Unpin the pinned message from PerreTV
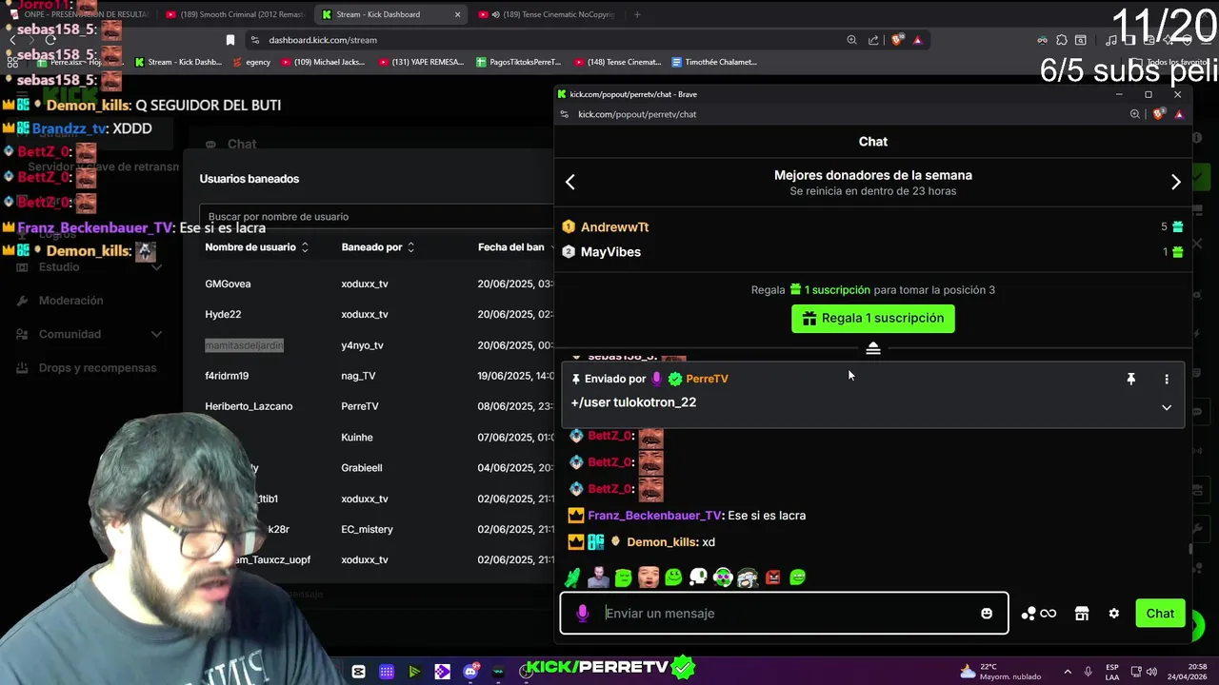Screen dimensions: 1219x685 coord(1130,379)
